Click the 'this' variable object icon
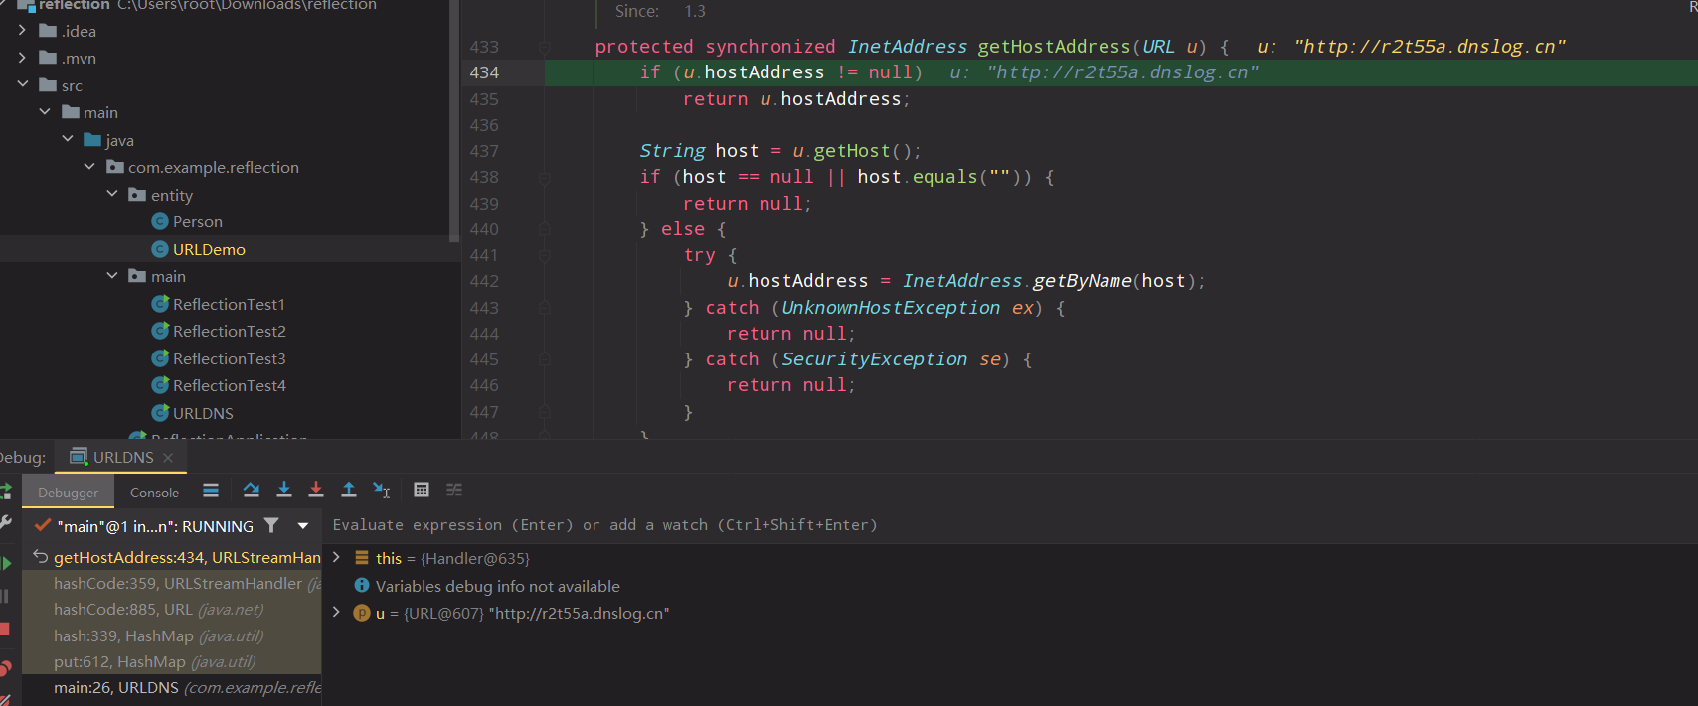The width and height of the screenshot is (1698, 706). tap(362, 558)
